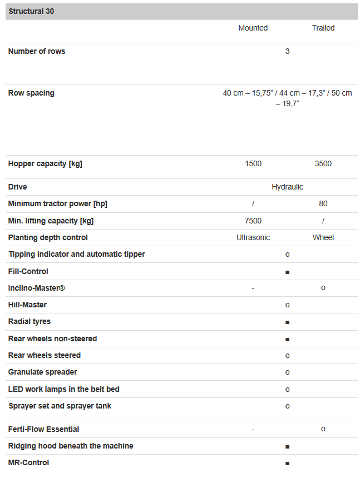Click the Sprayer set and sprayer tank label
The width and height of the screenshot is (360, 483).
point(60,406)
